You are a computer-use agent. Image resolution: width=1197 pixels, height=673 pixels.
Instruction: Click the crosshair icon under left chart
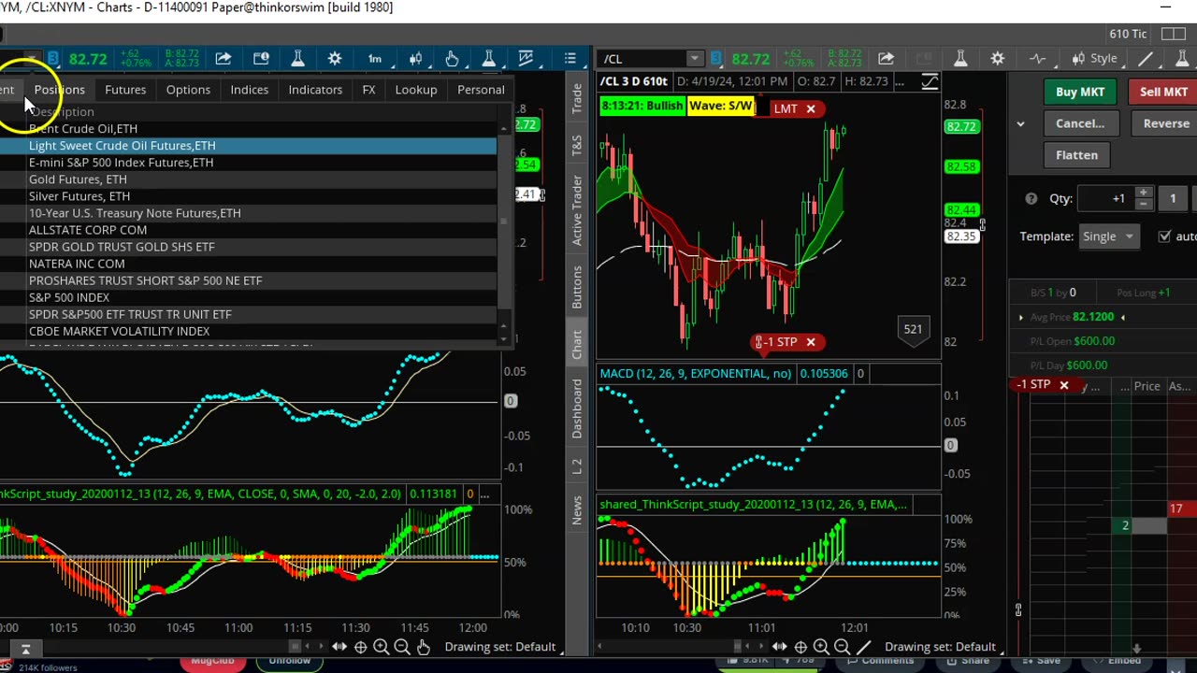360,647
